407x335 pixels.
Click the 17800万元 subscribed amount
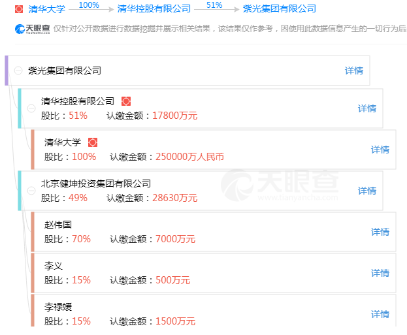(174, 116)
